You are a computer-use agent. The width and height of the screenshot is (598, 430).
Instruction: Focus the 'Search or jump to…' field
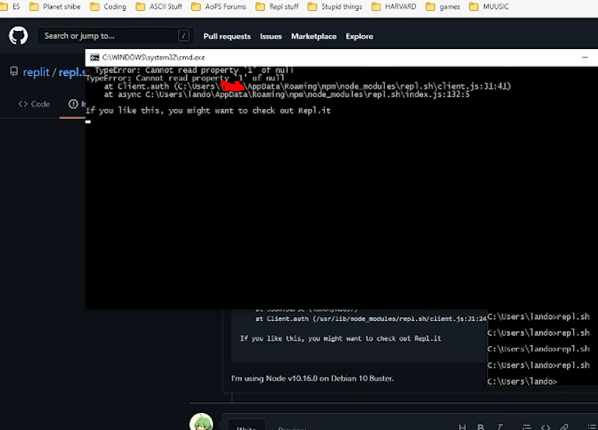(115, 36)
